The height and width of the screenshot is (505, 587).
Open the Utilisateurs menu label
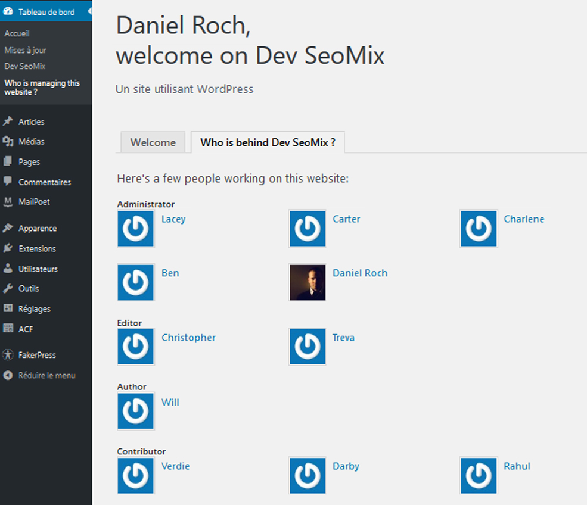tap(38, 269)
